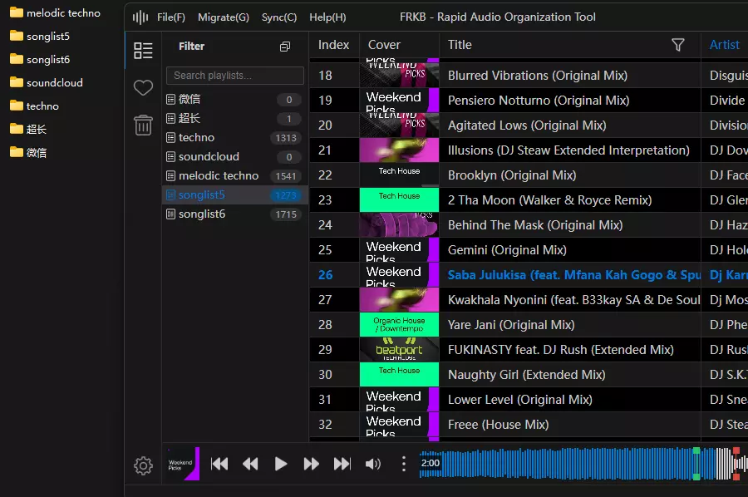748x497 pixels.
Task: Sort tracks by the Artist column
Action: click(724, 45)
